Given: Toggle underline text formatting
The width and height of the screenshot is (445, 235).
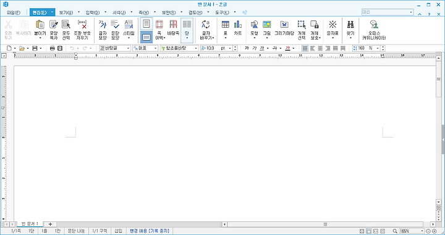Looking at the screenshot, I should pyautogui.click(x=261, y=48).
